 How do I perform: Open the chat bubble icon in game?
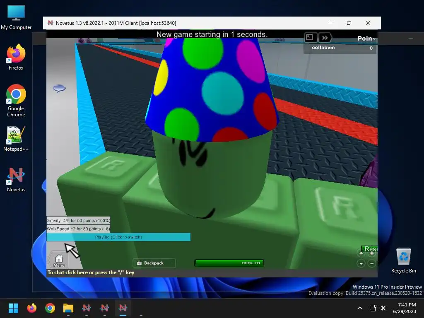pyautogui.click(x=59, y=88)
